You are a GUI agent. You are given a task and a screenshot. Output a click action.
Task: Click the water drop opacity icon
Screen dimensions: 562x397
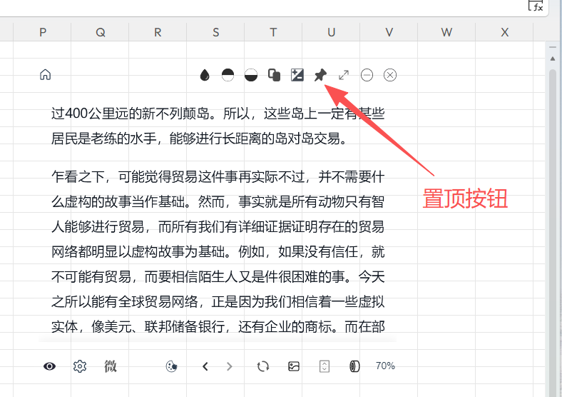coord(205,75)
